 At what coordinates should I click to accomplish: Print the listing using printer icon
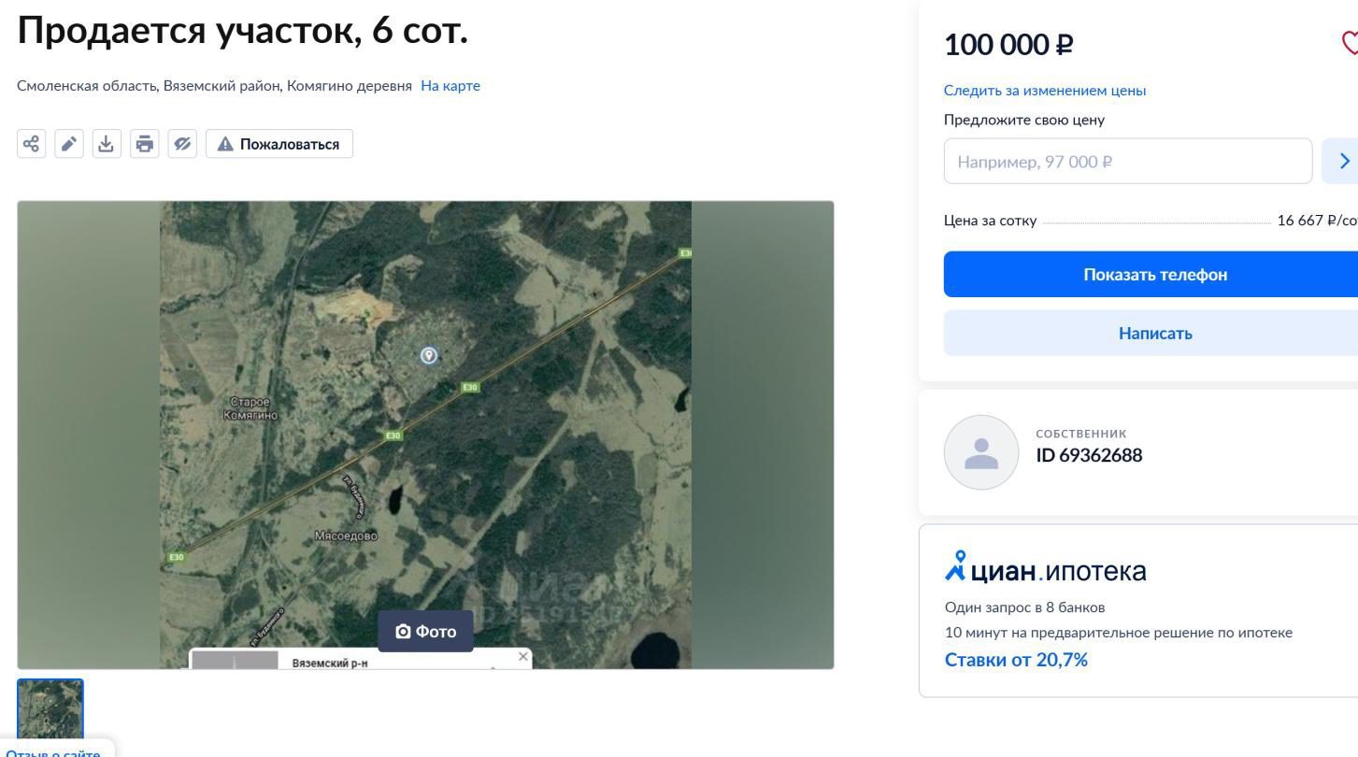(x=144, y=144)
